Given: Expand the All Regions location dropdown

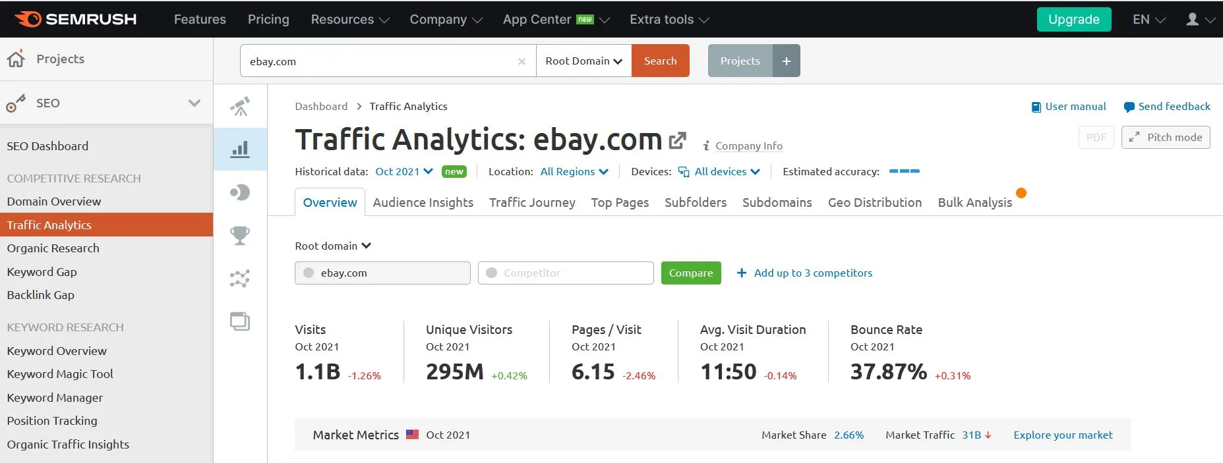Looking at the screenshot, I should (574, 171).
